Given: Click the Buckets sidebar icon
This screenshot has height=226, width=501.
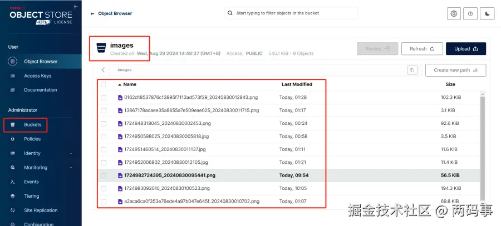Looking at the screenshot, I should [12, 124].
